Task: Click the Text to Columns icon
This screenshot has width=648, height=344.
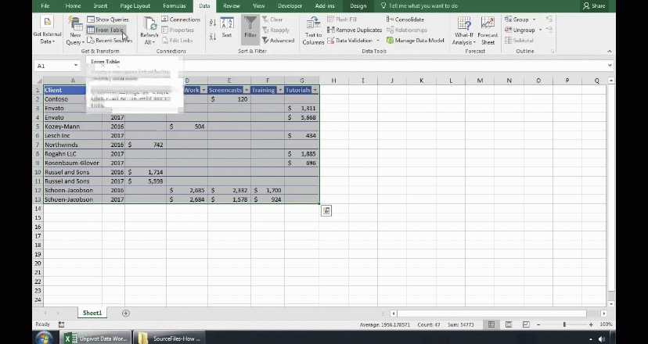Action: click(x=313, y=23)
